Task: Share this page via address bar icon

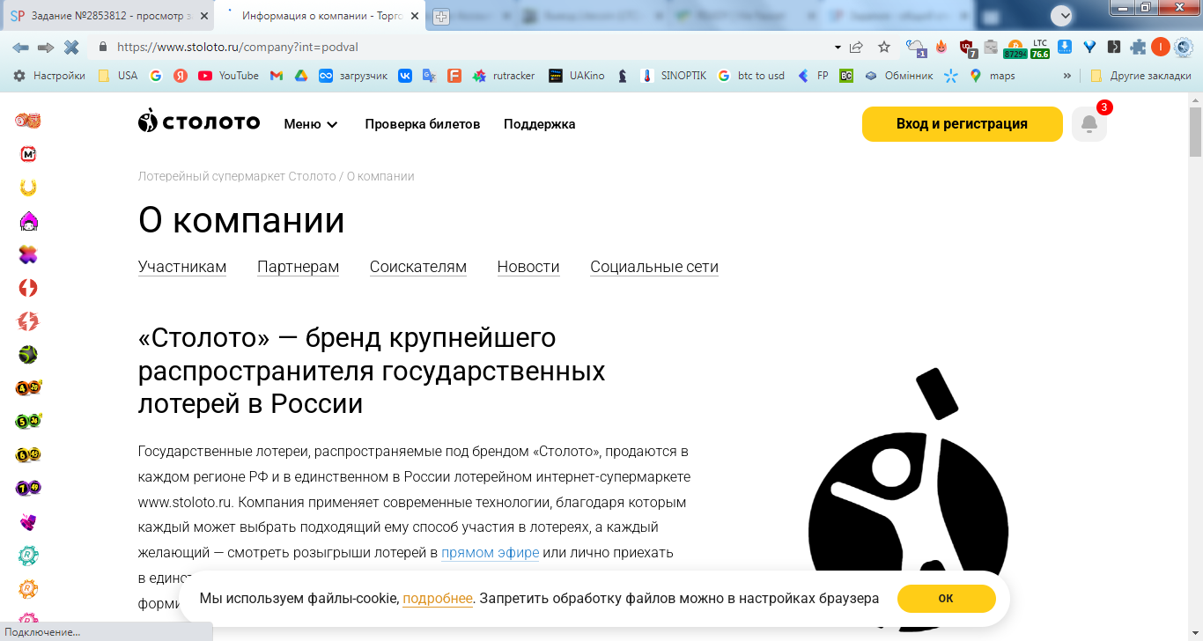Action: tap(857, 47)
